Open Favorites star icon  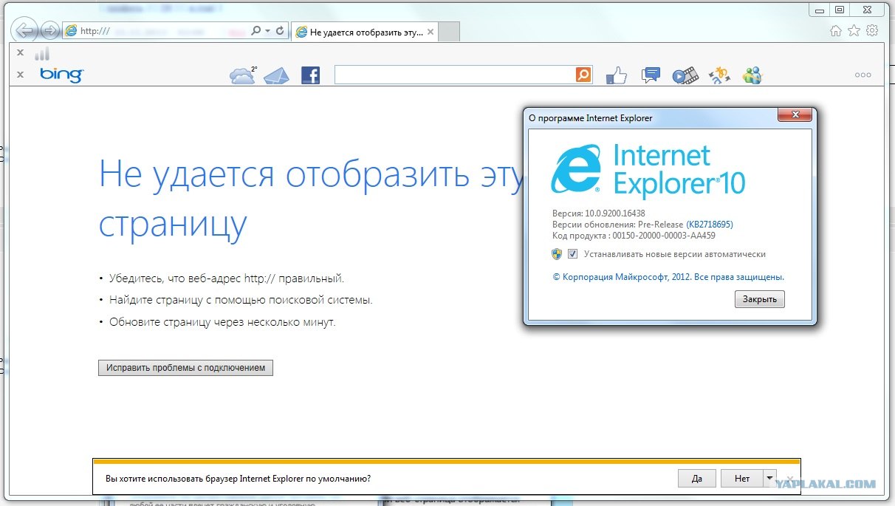tap(854, 31)
